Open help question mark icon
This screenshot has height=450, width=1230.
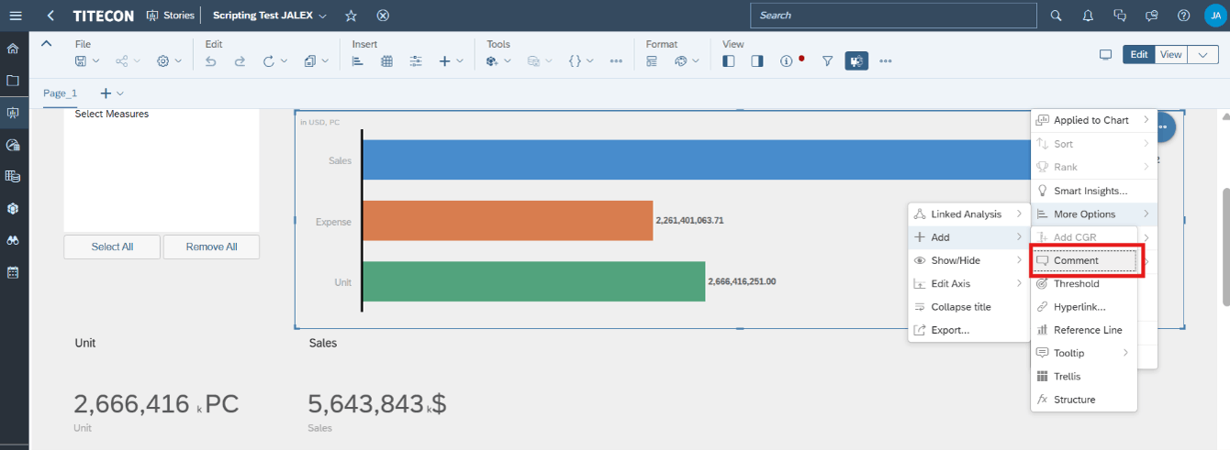pyautogui.click(x=1184, y=16)
